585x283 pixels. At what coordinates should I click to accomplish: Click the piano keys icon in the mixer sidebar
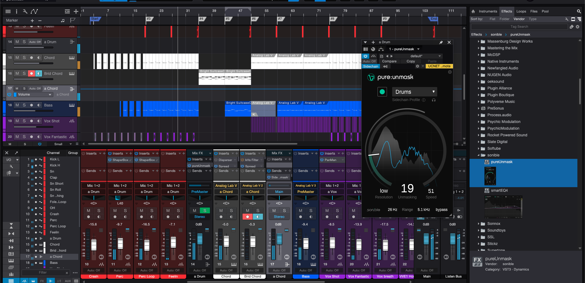click(11, 260)
